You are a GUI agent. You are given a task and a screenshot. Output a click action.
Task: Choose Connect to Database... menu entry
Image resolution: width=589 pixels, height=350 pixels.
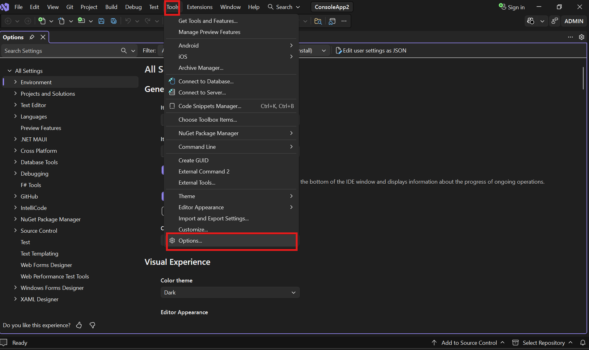pyautogui.click(x=231, y=81)
